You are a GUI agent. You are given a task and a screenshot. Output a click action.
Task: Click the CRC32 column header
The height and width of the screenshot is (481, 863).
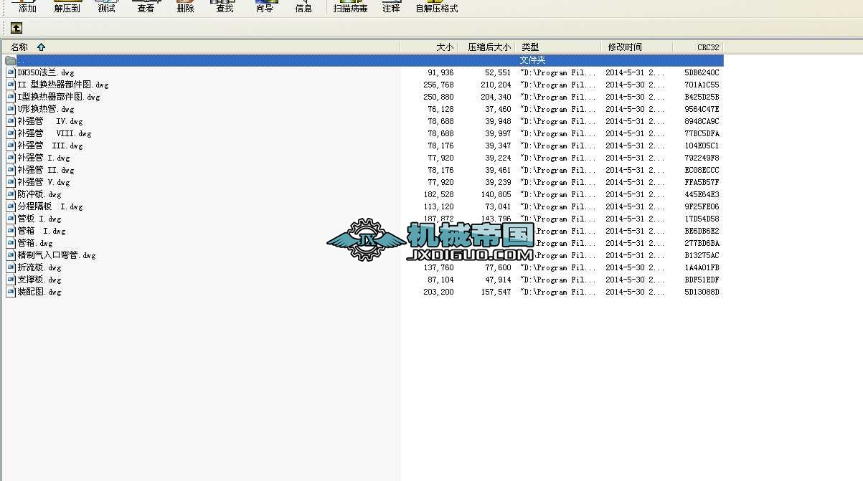click(x=706, y=47)
